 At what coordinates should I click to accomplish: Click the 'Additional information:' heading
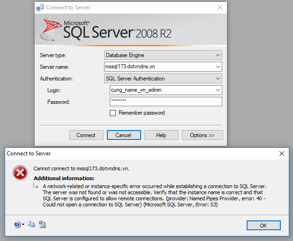click(x=64, y=178)
